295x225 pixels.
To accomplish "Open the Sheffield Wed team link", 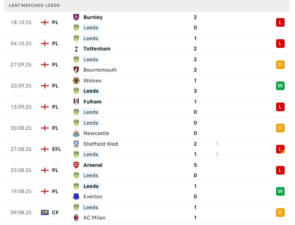I will click(x=100, y=144).
